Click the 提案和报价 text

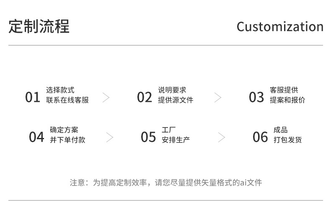[287, 100]
